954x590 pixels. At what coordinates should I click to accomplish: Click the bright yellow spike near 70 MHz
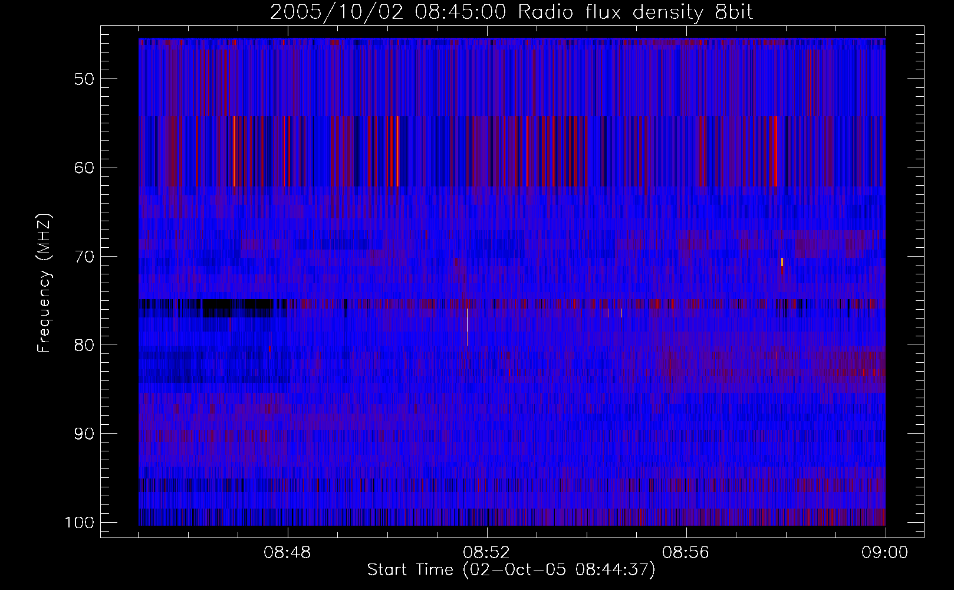[x=782, y=262]
